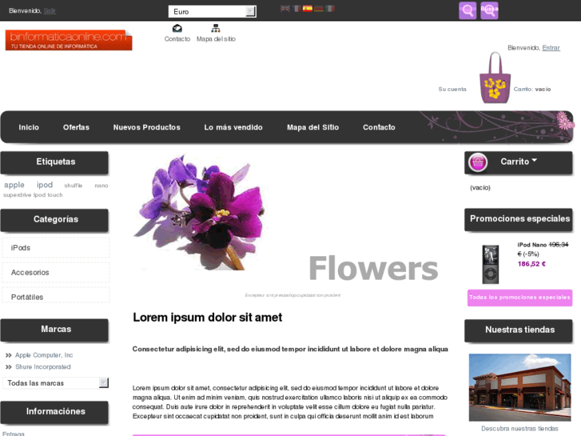Open Descubra nuestras tiendas link

coord(519,429)
